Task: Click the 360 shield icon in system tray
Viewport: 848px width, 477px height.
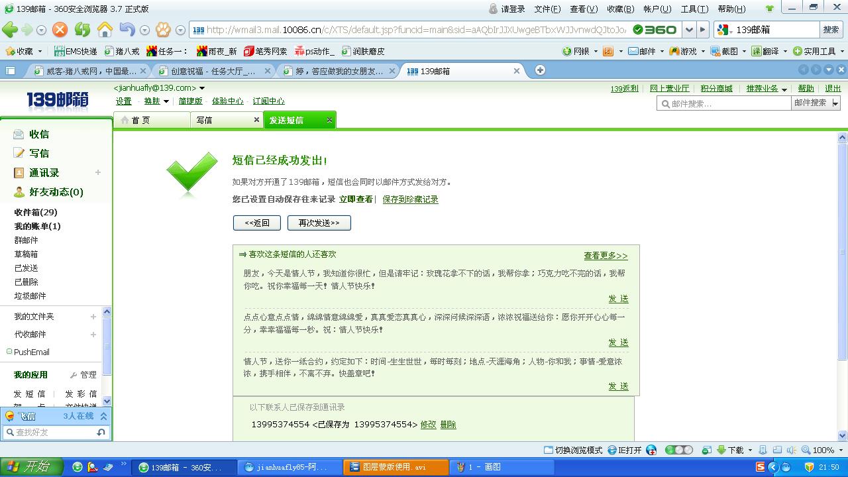Action: click(809, 467)
